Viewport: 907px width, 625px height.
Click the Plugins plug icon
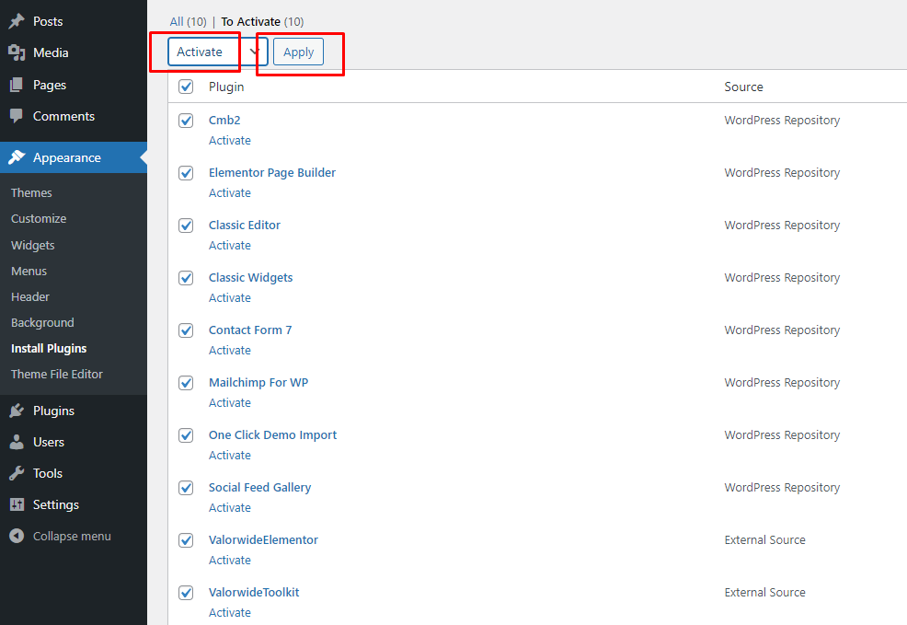coord(17,411)
